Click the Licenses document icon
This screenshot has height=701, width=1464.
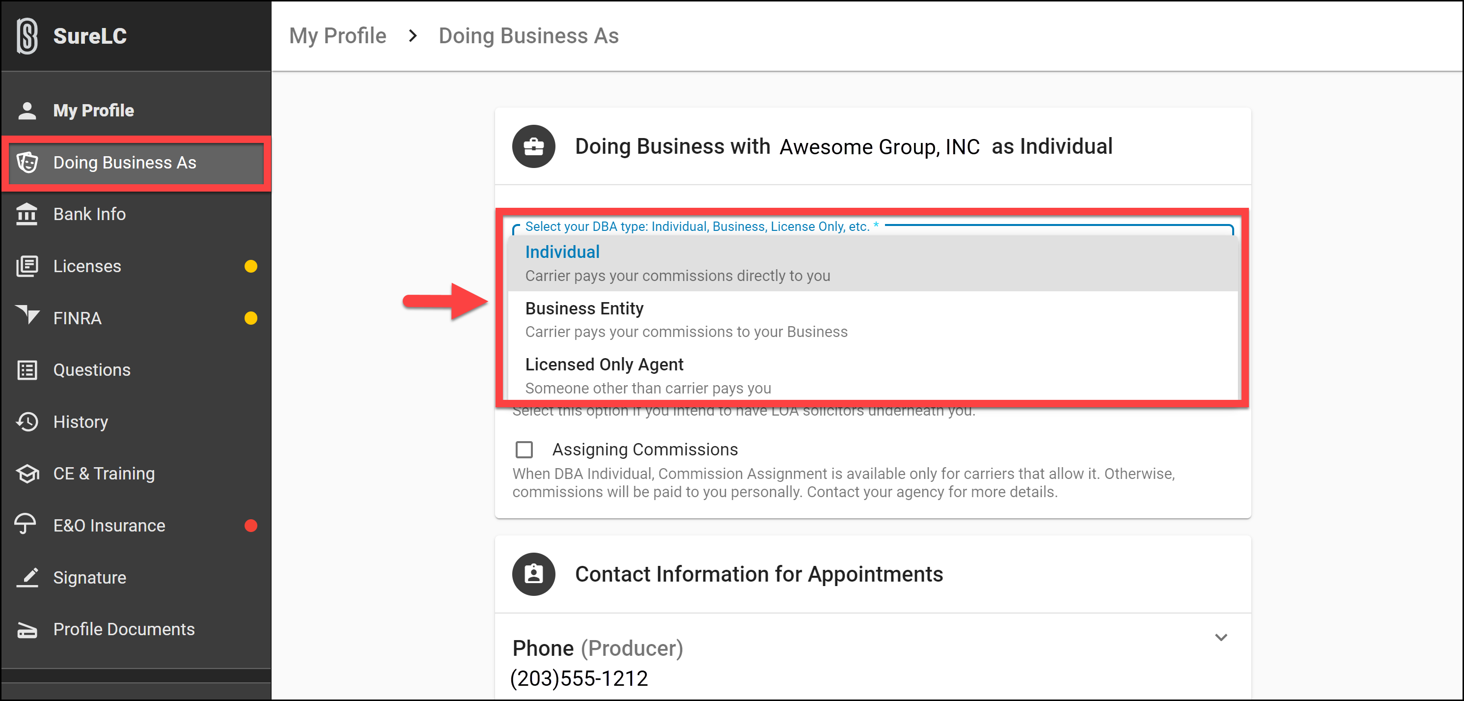[x=27, y=266]
